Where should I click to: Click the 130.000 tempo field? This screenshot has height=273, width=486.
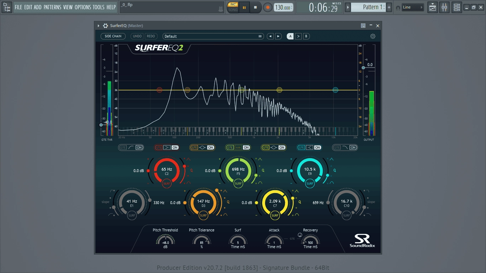[284, 7]
